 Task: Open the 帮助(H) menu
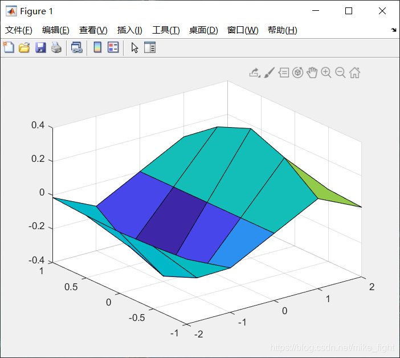[283, 30]
